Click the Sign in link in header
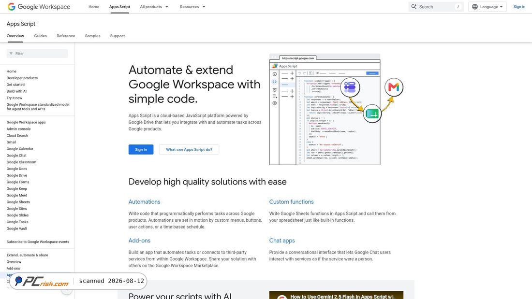The width and height of the screenshot is (532, 299). (519, 7)
